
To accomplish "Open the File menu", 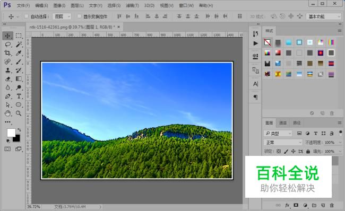I will click(x=23, y=5).
